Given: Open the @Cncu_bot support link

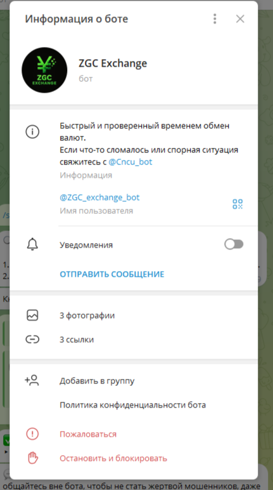Looking at the screenshot, I should (130, 162).
